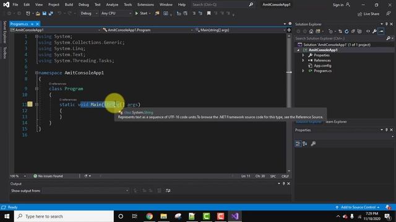Collapse the namespace AmitConsoleApp1 code block
Screen dimensions: 396x222
(x=37, y=73)
